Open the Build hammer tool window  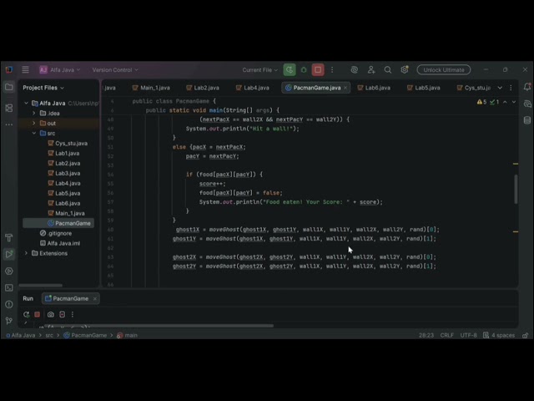pos(9,237)
